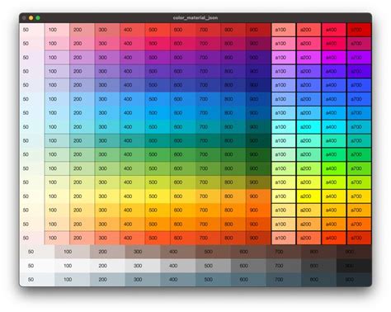391x312 pixels.
Task: Select the indigo 100 swatch in the fifth row
Action: (x=57, y=85)
